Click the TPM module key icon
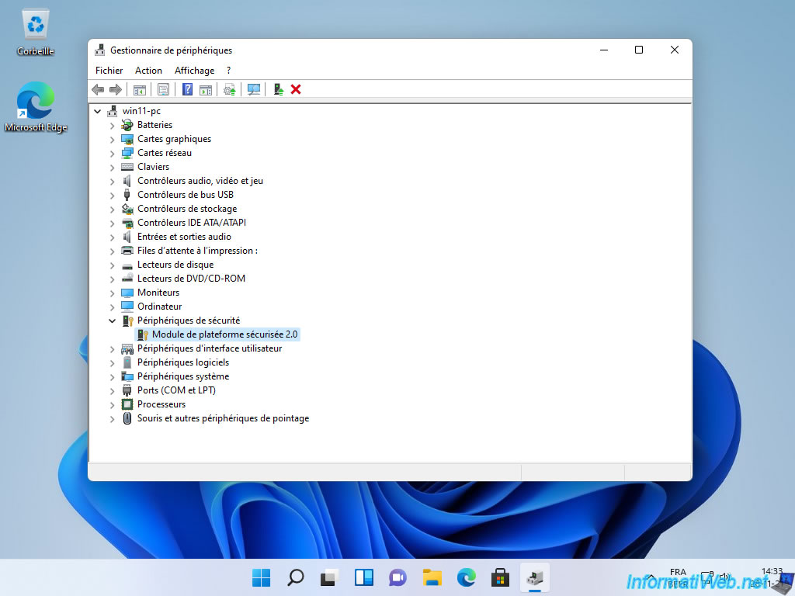This screenshot has height=596, width=795. pyautogui.click(x=143, y=334)
